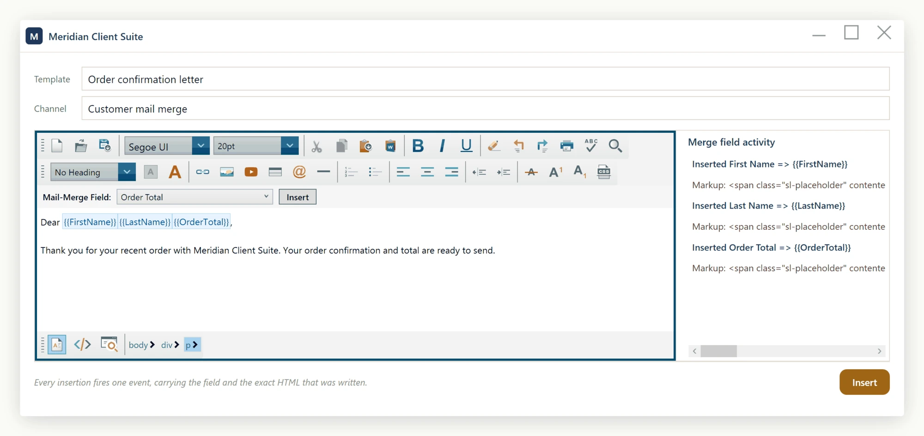This screenshot has width=924, height=436.
Task: Align text center
Action: 427,172
